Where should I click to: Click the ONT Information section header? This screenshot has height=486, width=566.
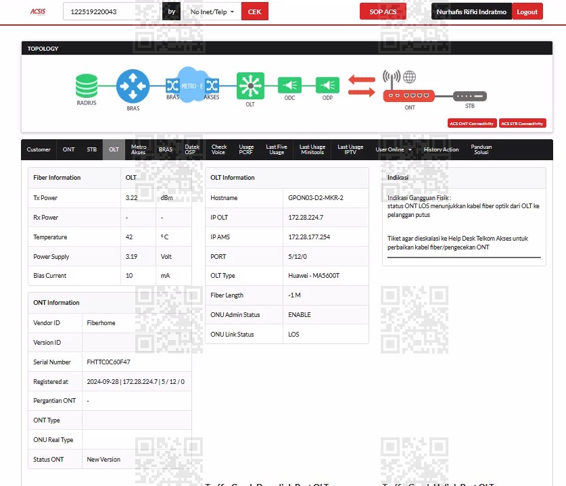pos(110,303)
